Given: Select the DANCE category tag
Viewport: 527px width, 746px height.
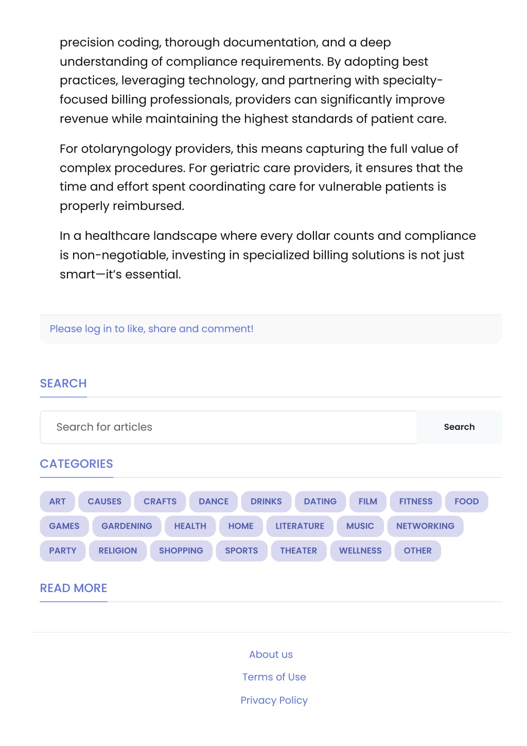Looking at the screenshot, I should (x=214, y=501).
